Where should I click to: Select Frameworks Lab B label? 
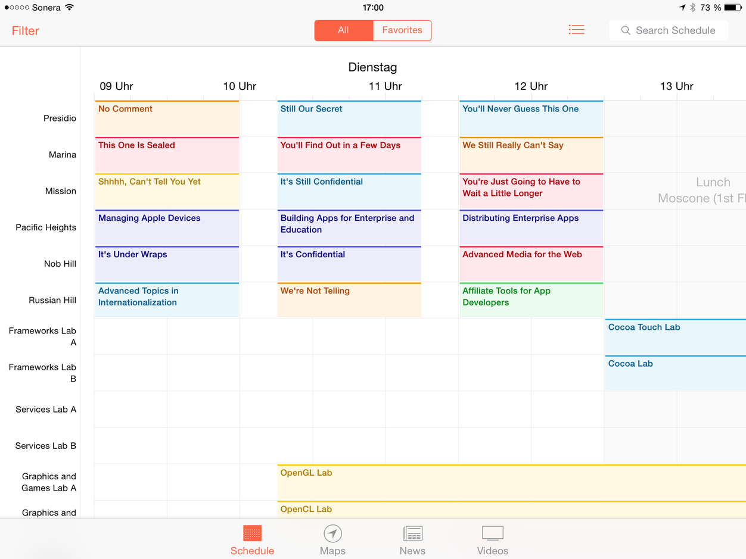[42, 373]
